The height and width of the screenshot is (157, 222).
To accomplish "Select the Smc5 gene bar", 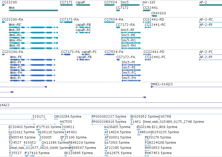I will 130,5.
